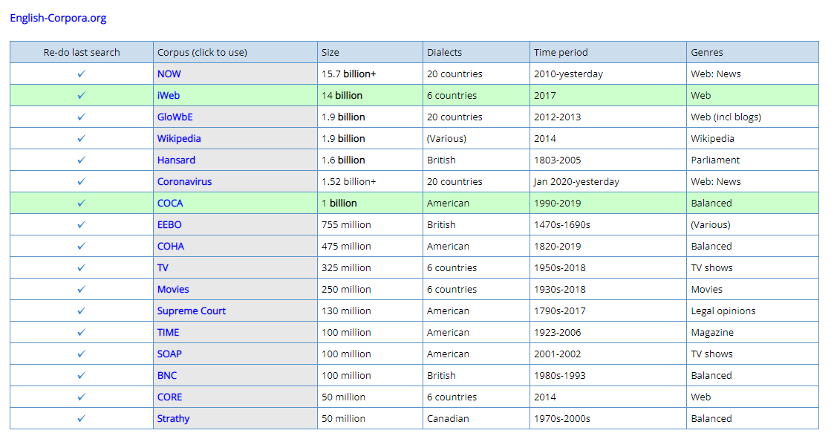
Task: Open the CORE corpus
Action: 169,397
